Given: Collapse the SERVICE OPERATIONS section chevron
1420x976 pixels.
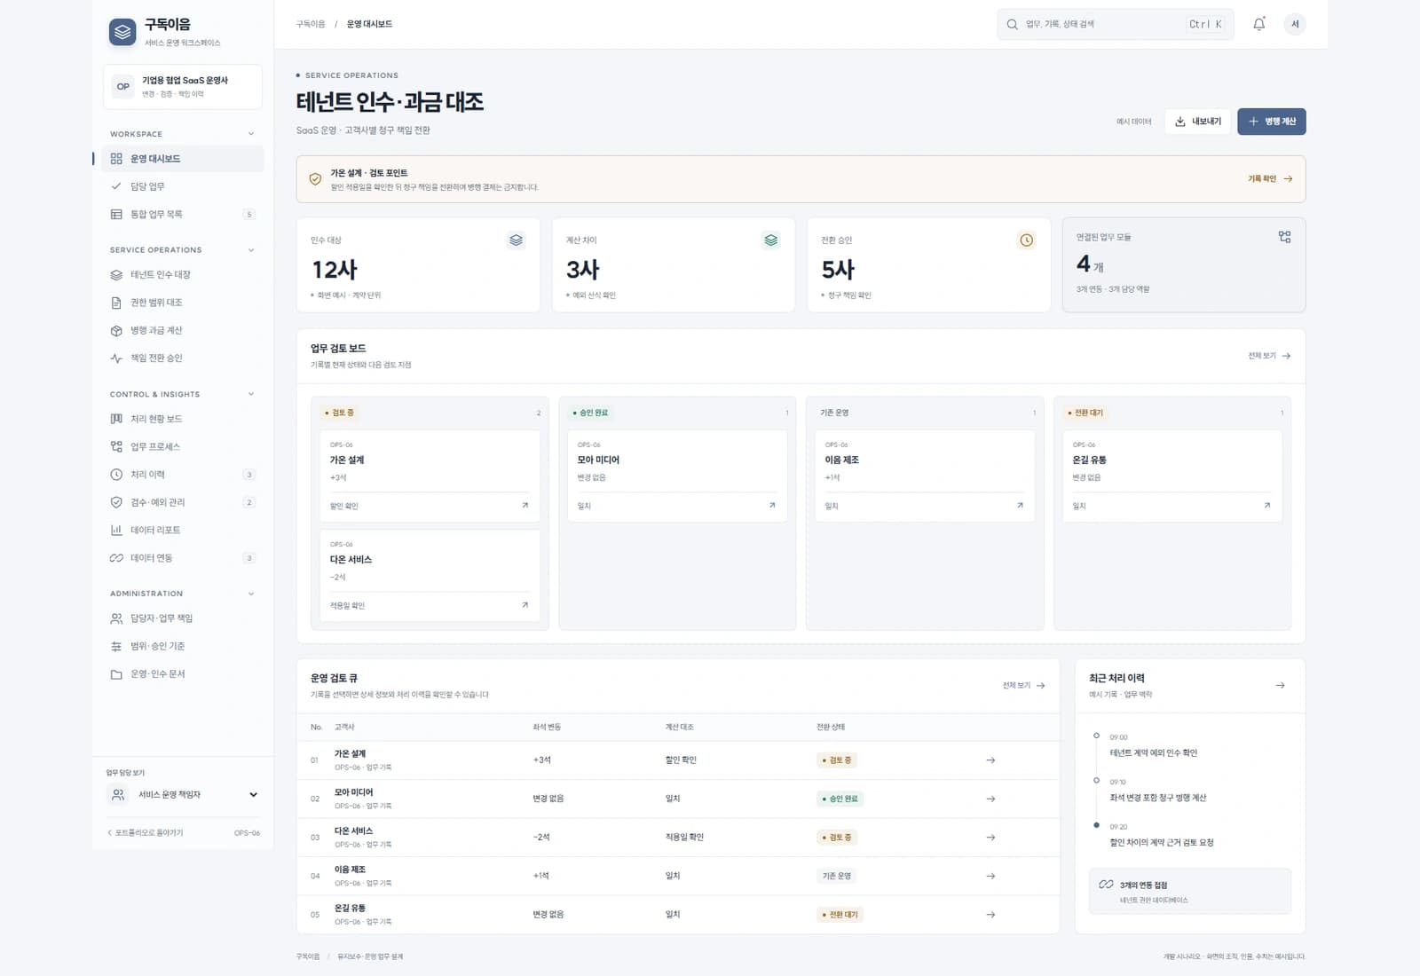Looking at the screenshot, I should pyautogui.click(x=251, y=250).
